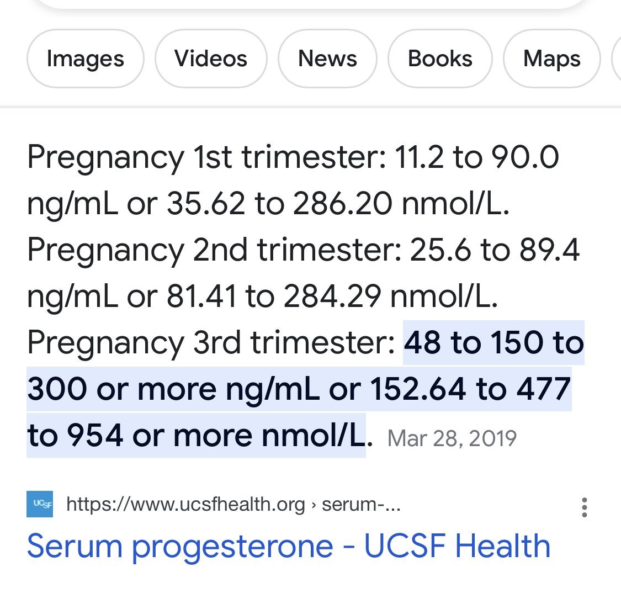Go to the Books results tab
The height and width of the screenshot is (593, 621).
(x=440, y=59)
